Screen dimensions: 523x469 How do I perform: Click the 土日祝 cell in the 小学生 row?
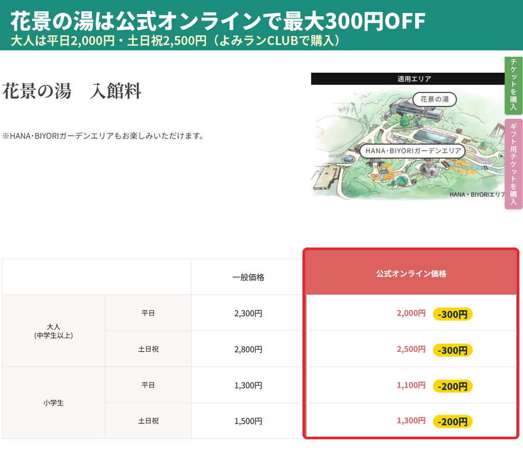coord(148,421)
